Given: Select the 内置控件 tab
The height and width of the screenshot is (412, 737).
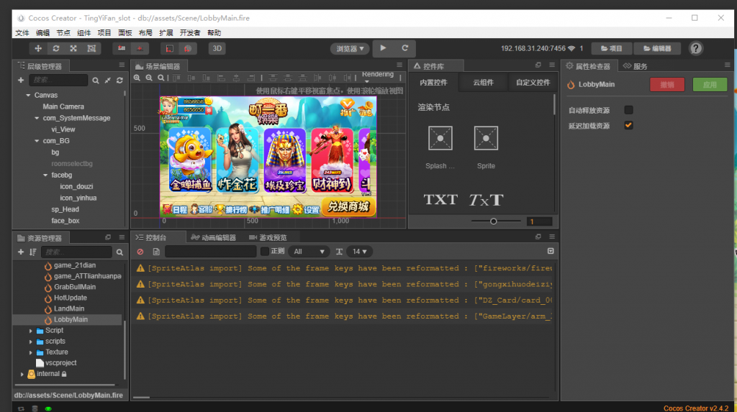Looking at the screenshot, I should coord(433,82).
